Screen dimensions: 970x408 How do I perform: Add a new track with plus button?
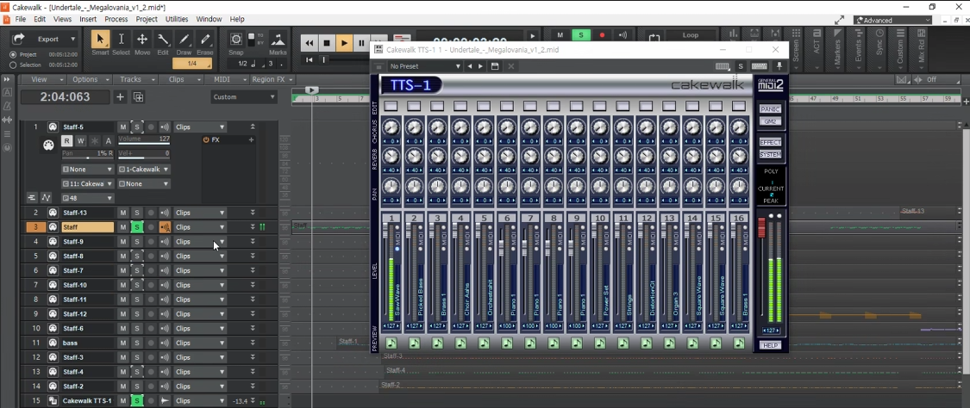tap(120, 97)
